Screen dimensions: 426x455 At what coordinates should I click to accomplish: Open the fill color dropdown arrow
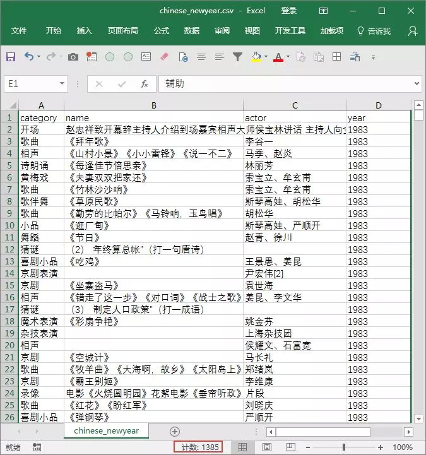pyautogui.click(x=266, y=57)
